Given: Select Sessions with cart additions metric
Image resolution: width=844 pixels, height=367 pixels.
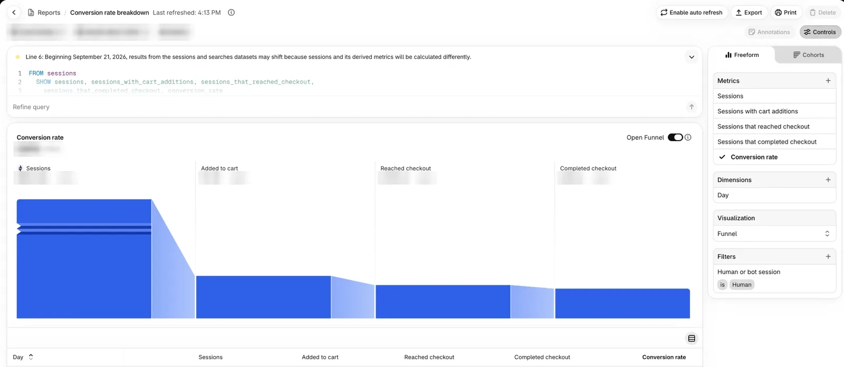Looking at the screenshot, I should 774,111.
